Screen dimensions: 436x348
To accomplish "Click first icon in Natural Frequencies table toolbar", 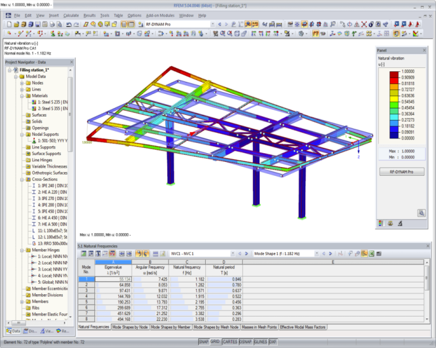I will (x=83, y=253).
